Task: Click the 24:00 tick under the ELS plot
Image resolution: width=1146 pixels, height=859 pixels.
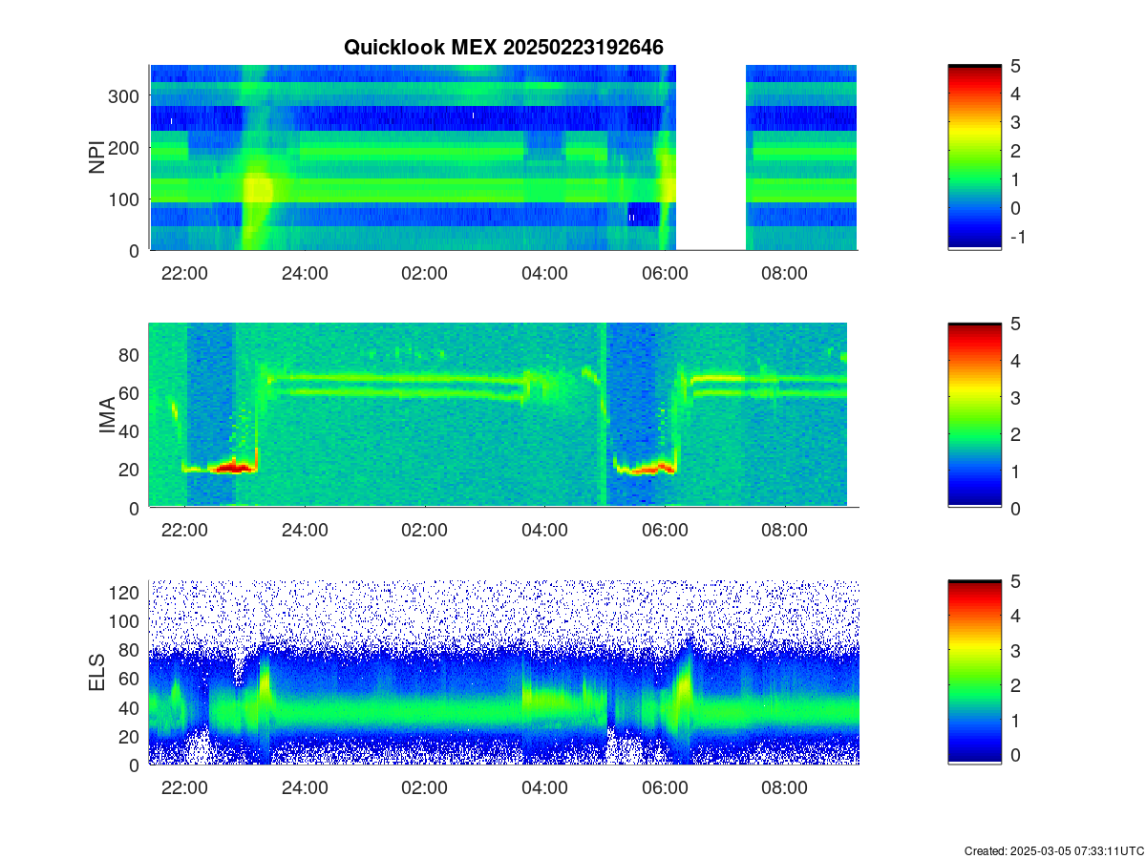Action: (x=305, y=788)
